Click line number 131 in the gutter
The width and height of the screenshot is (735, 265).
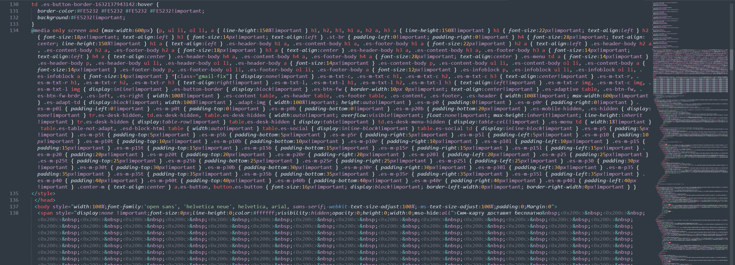click(x=14, y=11)
